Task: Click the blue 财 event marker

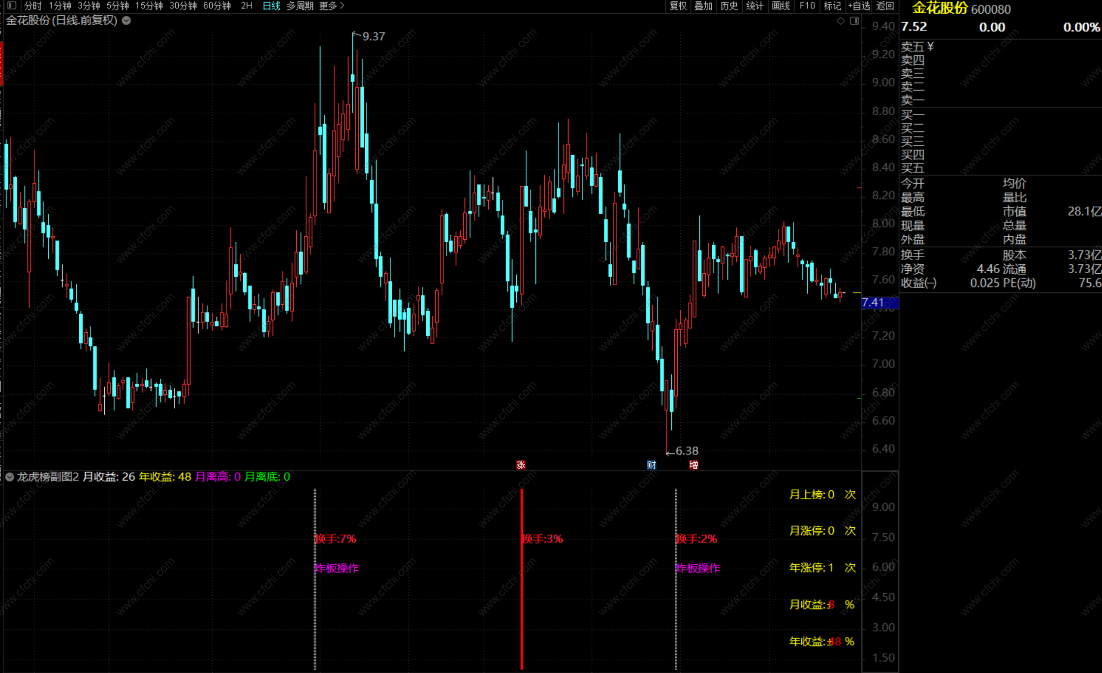Action: 651,465
